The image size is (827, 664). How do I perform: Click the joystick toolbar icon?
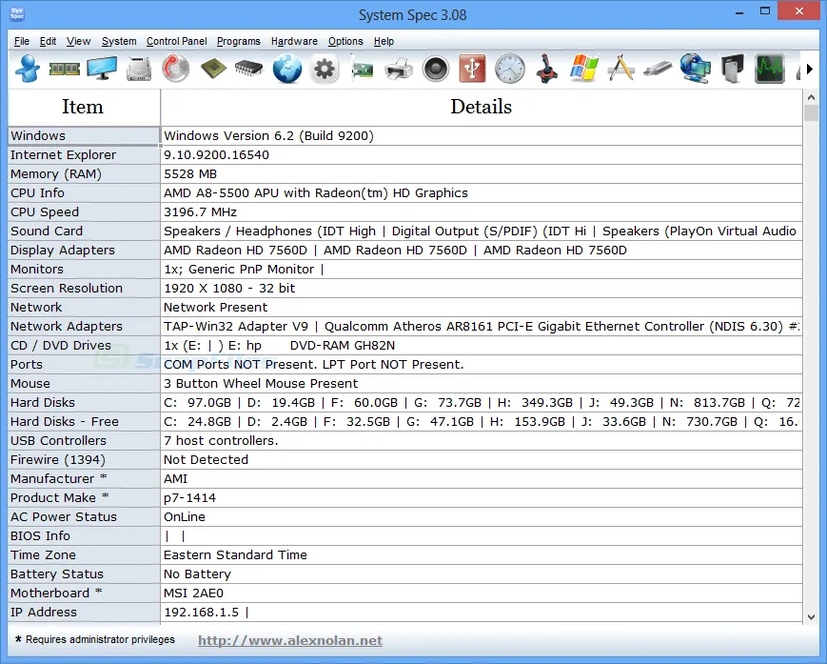[x=547, y=69]
